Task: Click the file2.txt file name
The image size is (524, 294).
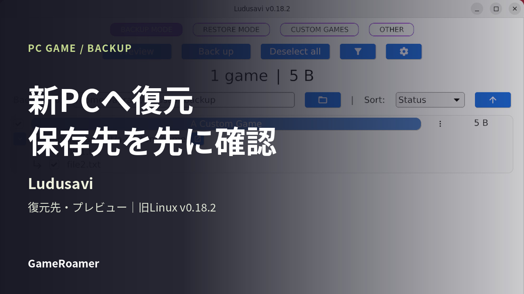Action: (84, 165)
